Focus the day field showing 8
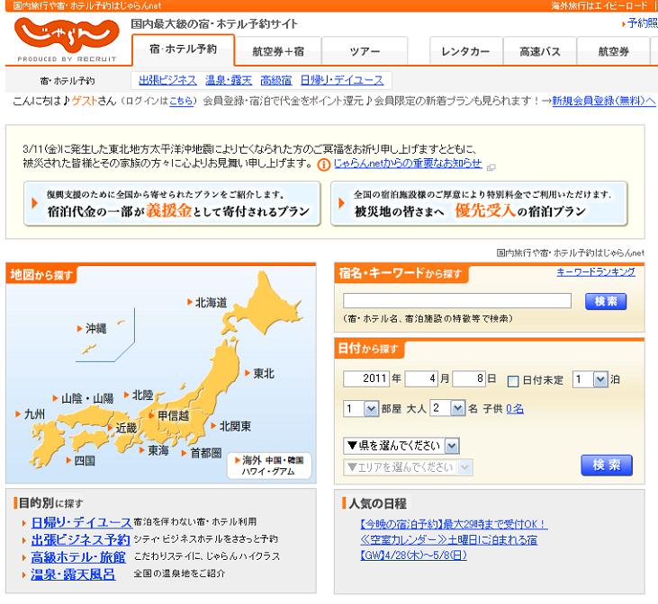Screen dimensions: 658x604 tap(469, 378)
